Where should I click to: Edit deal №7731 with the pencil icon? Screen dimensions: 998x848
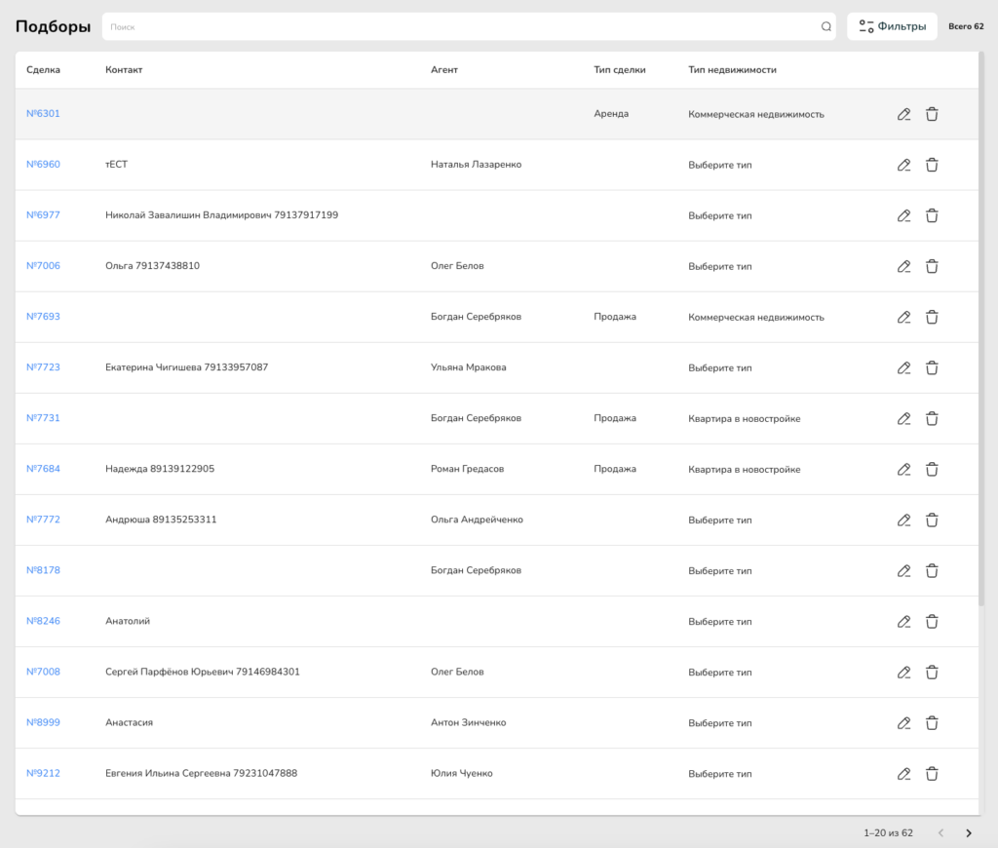[903, 418]
